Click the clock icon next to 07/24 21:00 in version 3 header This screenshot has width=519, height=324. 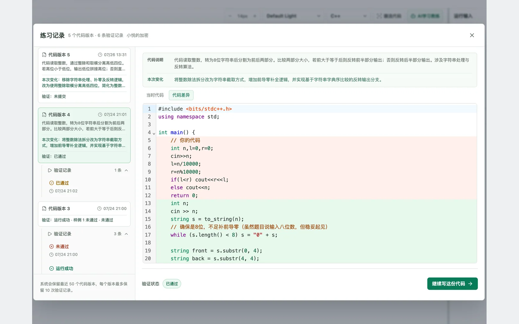click(100, 209)
